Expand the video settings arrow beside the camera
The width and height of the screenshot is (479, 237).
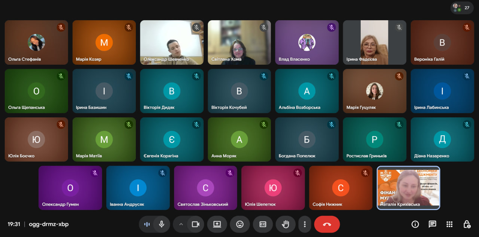click(181, 224)
